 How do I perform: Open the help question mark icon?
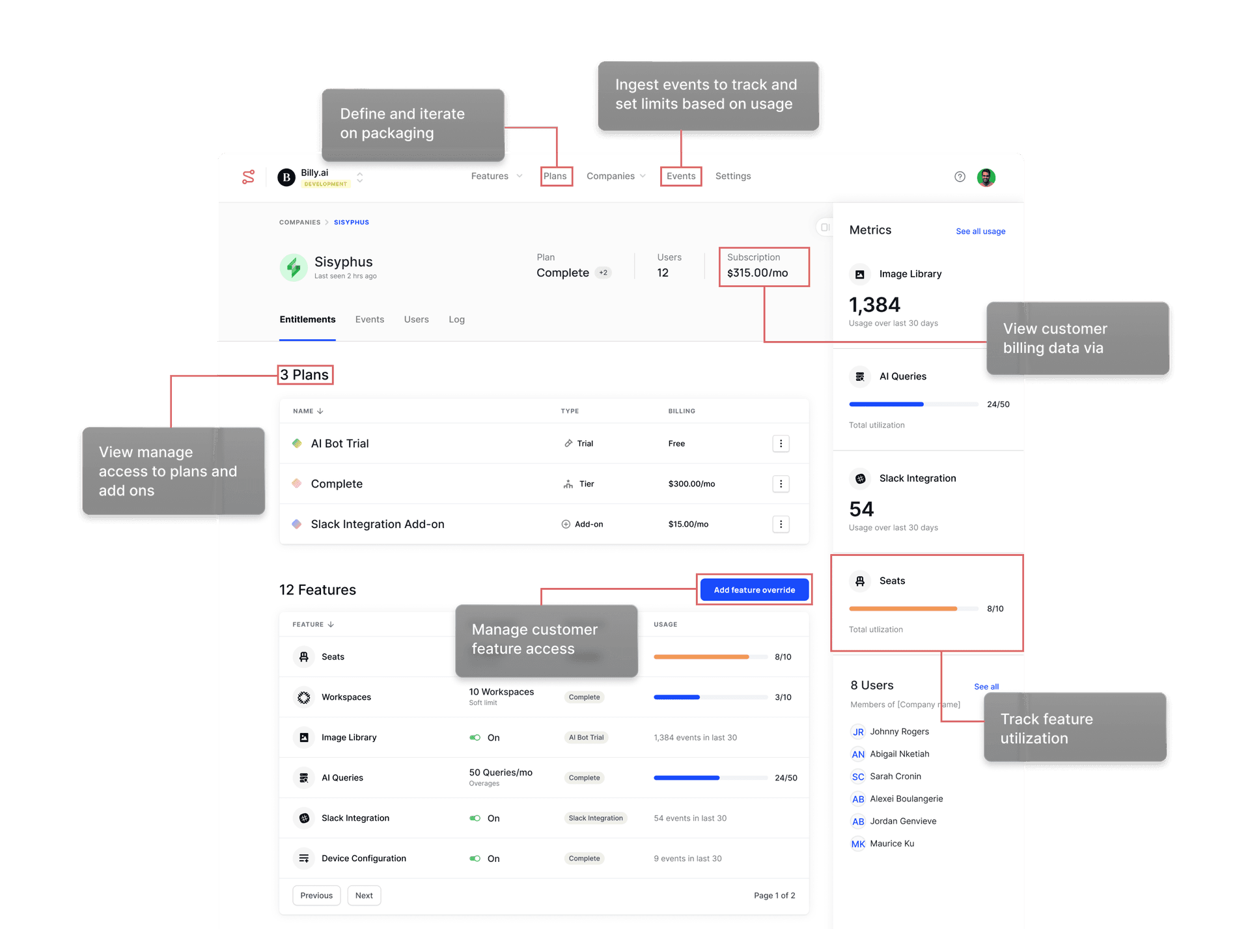point(960,176)
